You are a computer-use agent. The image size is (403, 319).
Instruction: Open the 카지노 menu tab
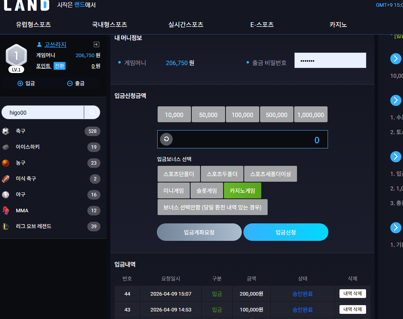(x=338, y=25)
